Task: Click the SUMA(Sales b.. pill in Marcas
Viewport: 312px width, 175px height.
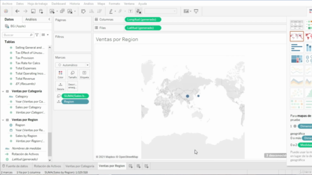Action: [75, 96]
